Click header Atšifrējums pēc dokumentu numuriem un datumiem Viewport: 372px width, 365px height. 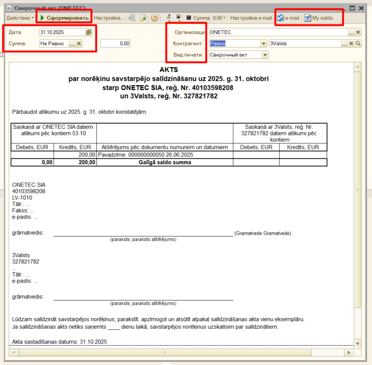pos(165,147)
